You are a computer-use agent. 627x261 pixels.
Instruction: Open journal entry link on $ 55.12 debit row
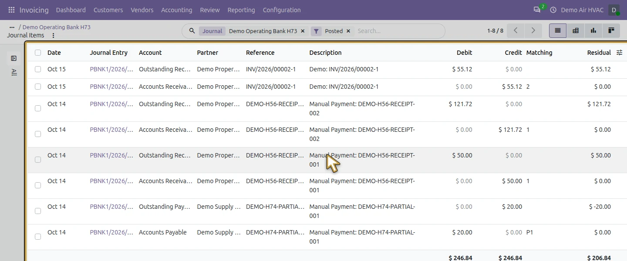(x=112, y=69)
